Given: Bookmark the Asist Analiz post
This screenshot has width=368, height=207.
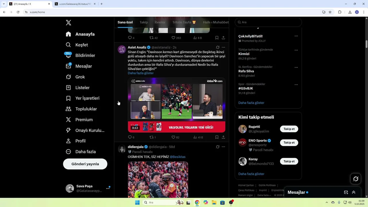Looking at the screenshot, I should pyautogui.click(x=217, y=137).
